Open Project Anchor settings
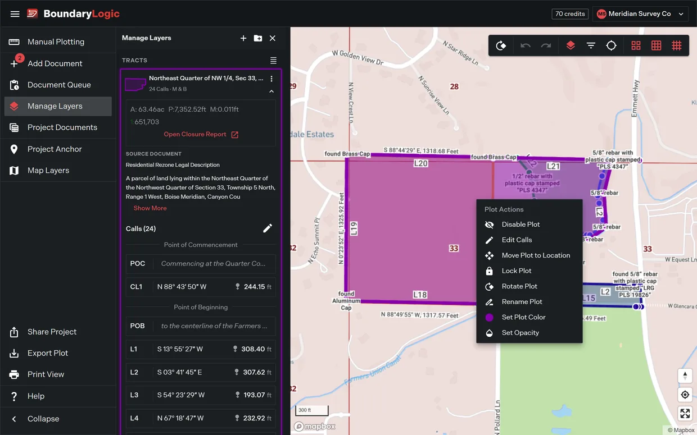Screen dimensions: 697x435 tap(58, 149)
